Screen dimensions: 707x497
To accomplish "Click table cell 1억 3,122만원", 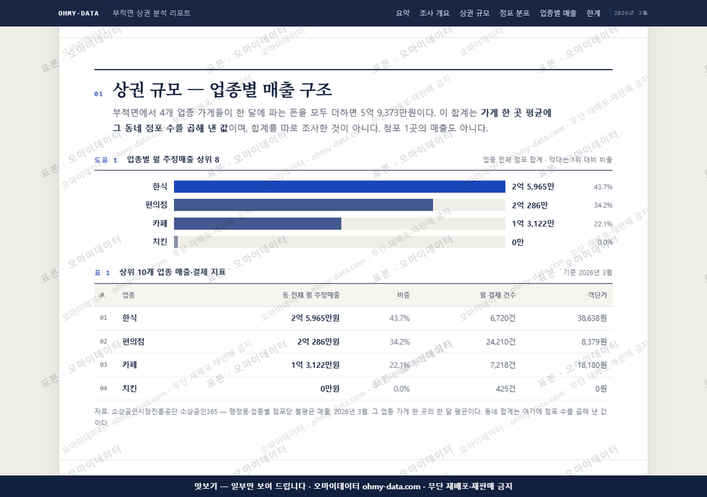I will point(315,365).
